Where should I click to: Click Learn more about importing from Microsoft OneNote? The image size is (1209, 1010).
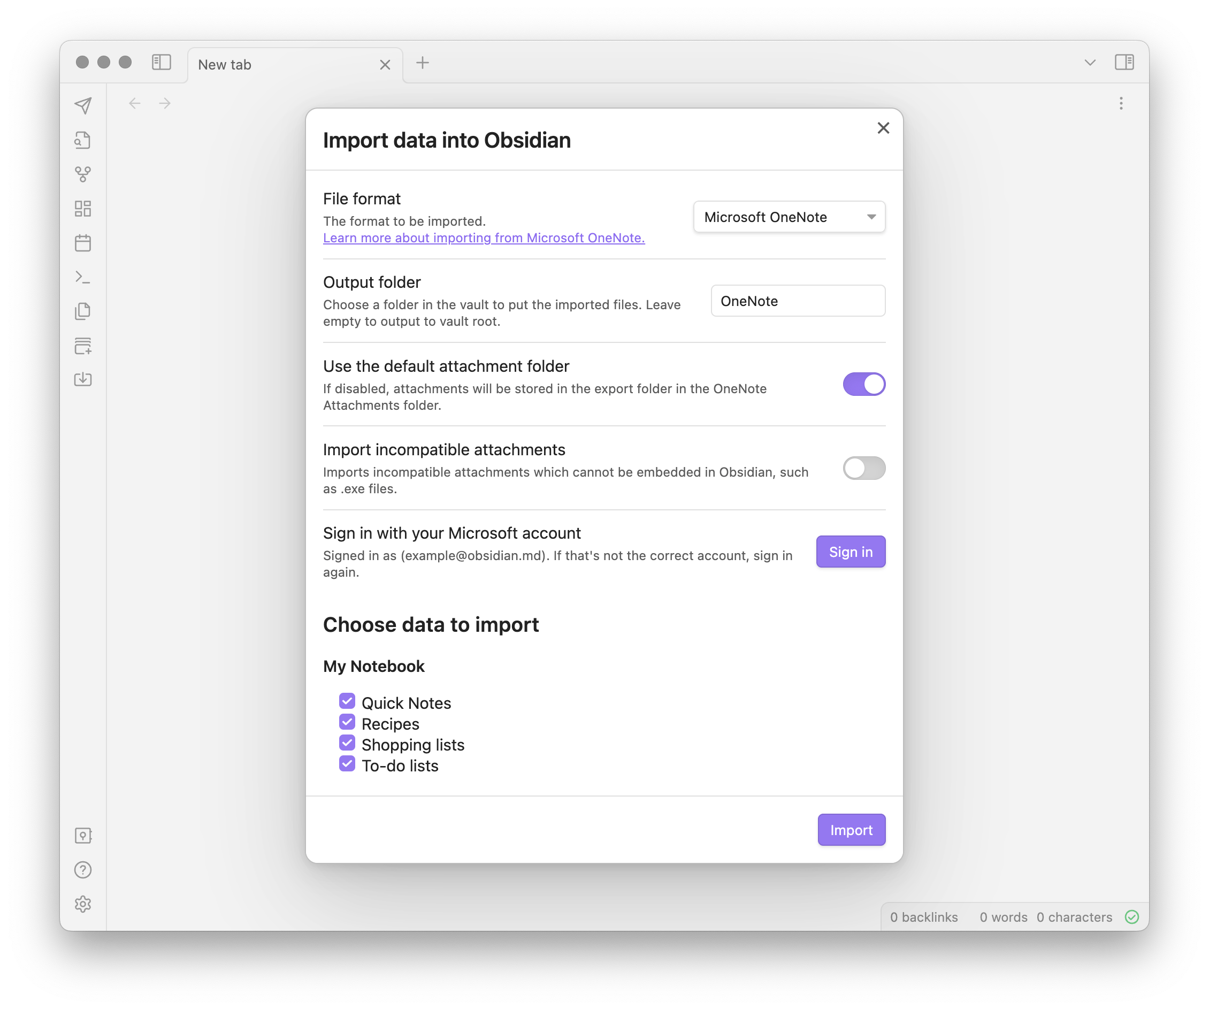click(x=484, y=238)
